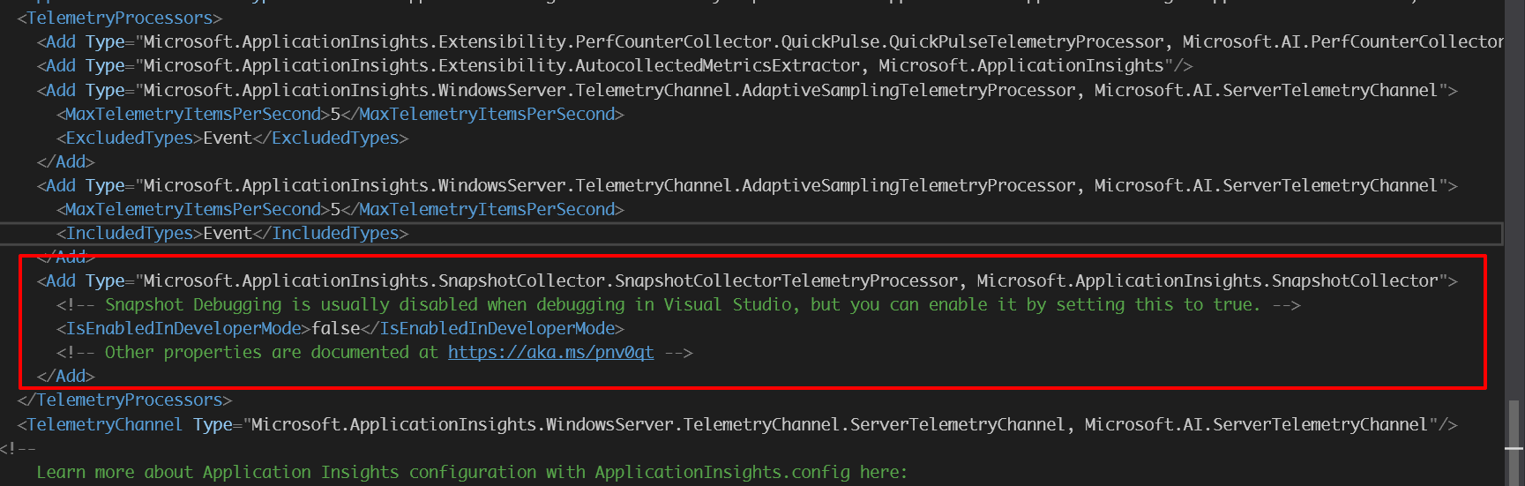Image resolution: width=1525 pixels, height=486 pixels.
Task: Click the opening TelemetryProcessors tag
Action: click(120, 18)
